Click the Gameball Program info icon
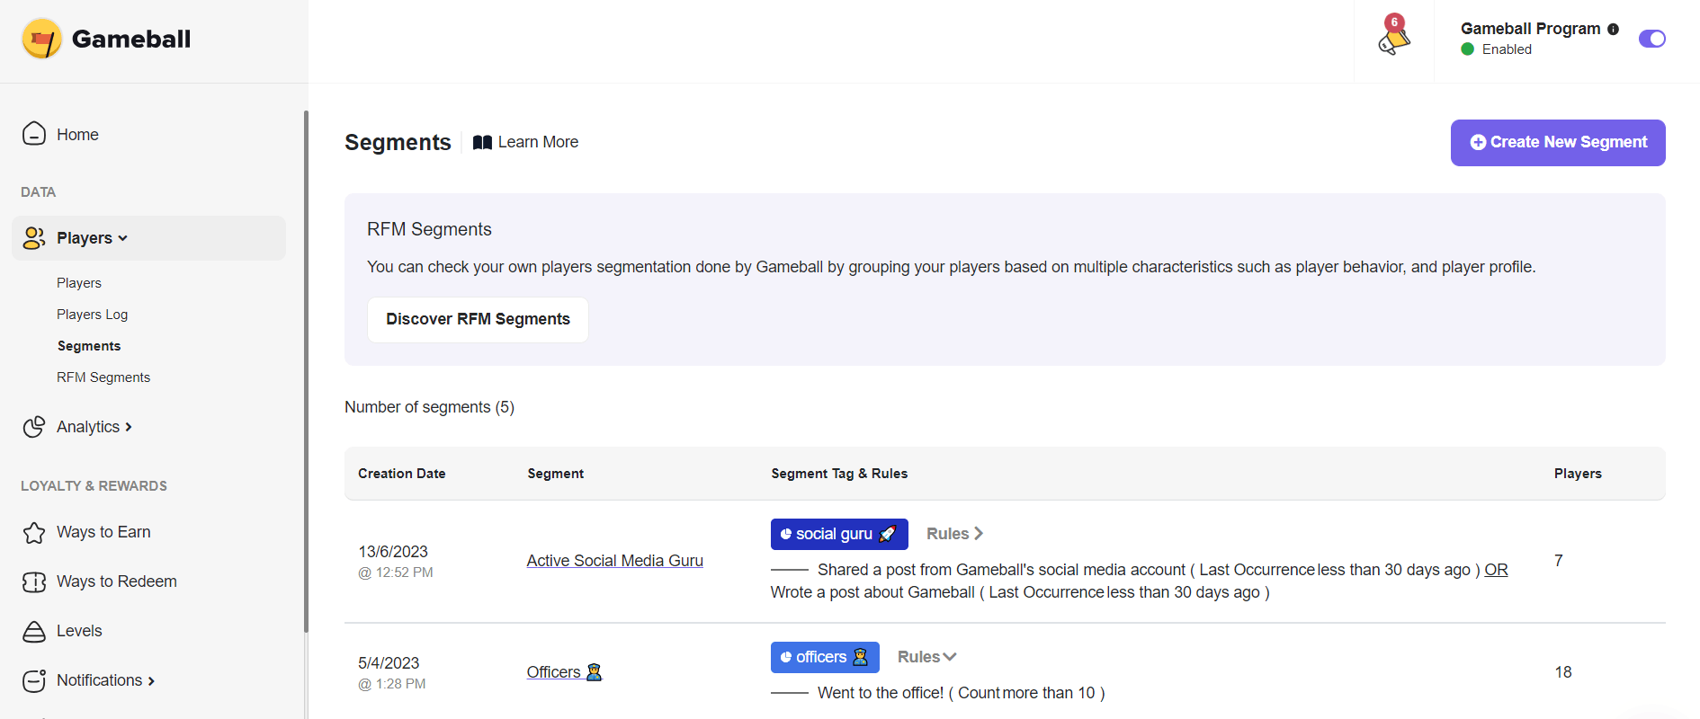The width and height of the screenshot is (1700, 719). pos(1613,29)
